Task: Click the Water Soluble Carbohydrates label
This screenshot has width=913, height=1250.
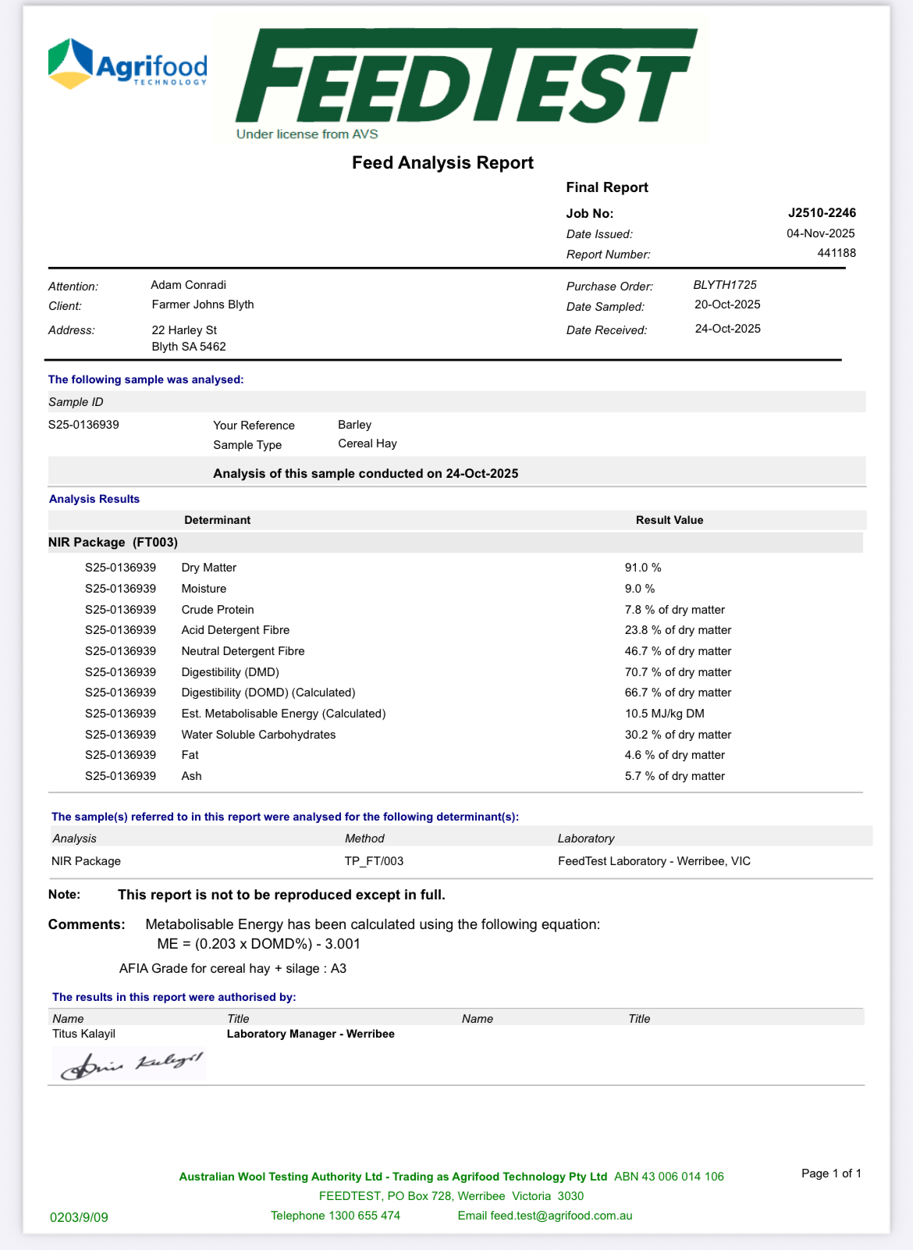Action: (x=258, y=735)
